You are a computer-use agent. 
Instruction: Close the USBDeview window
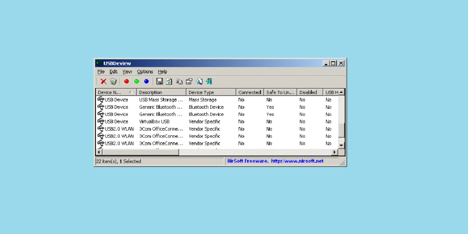click(341, 63)
